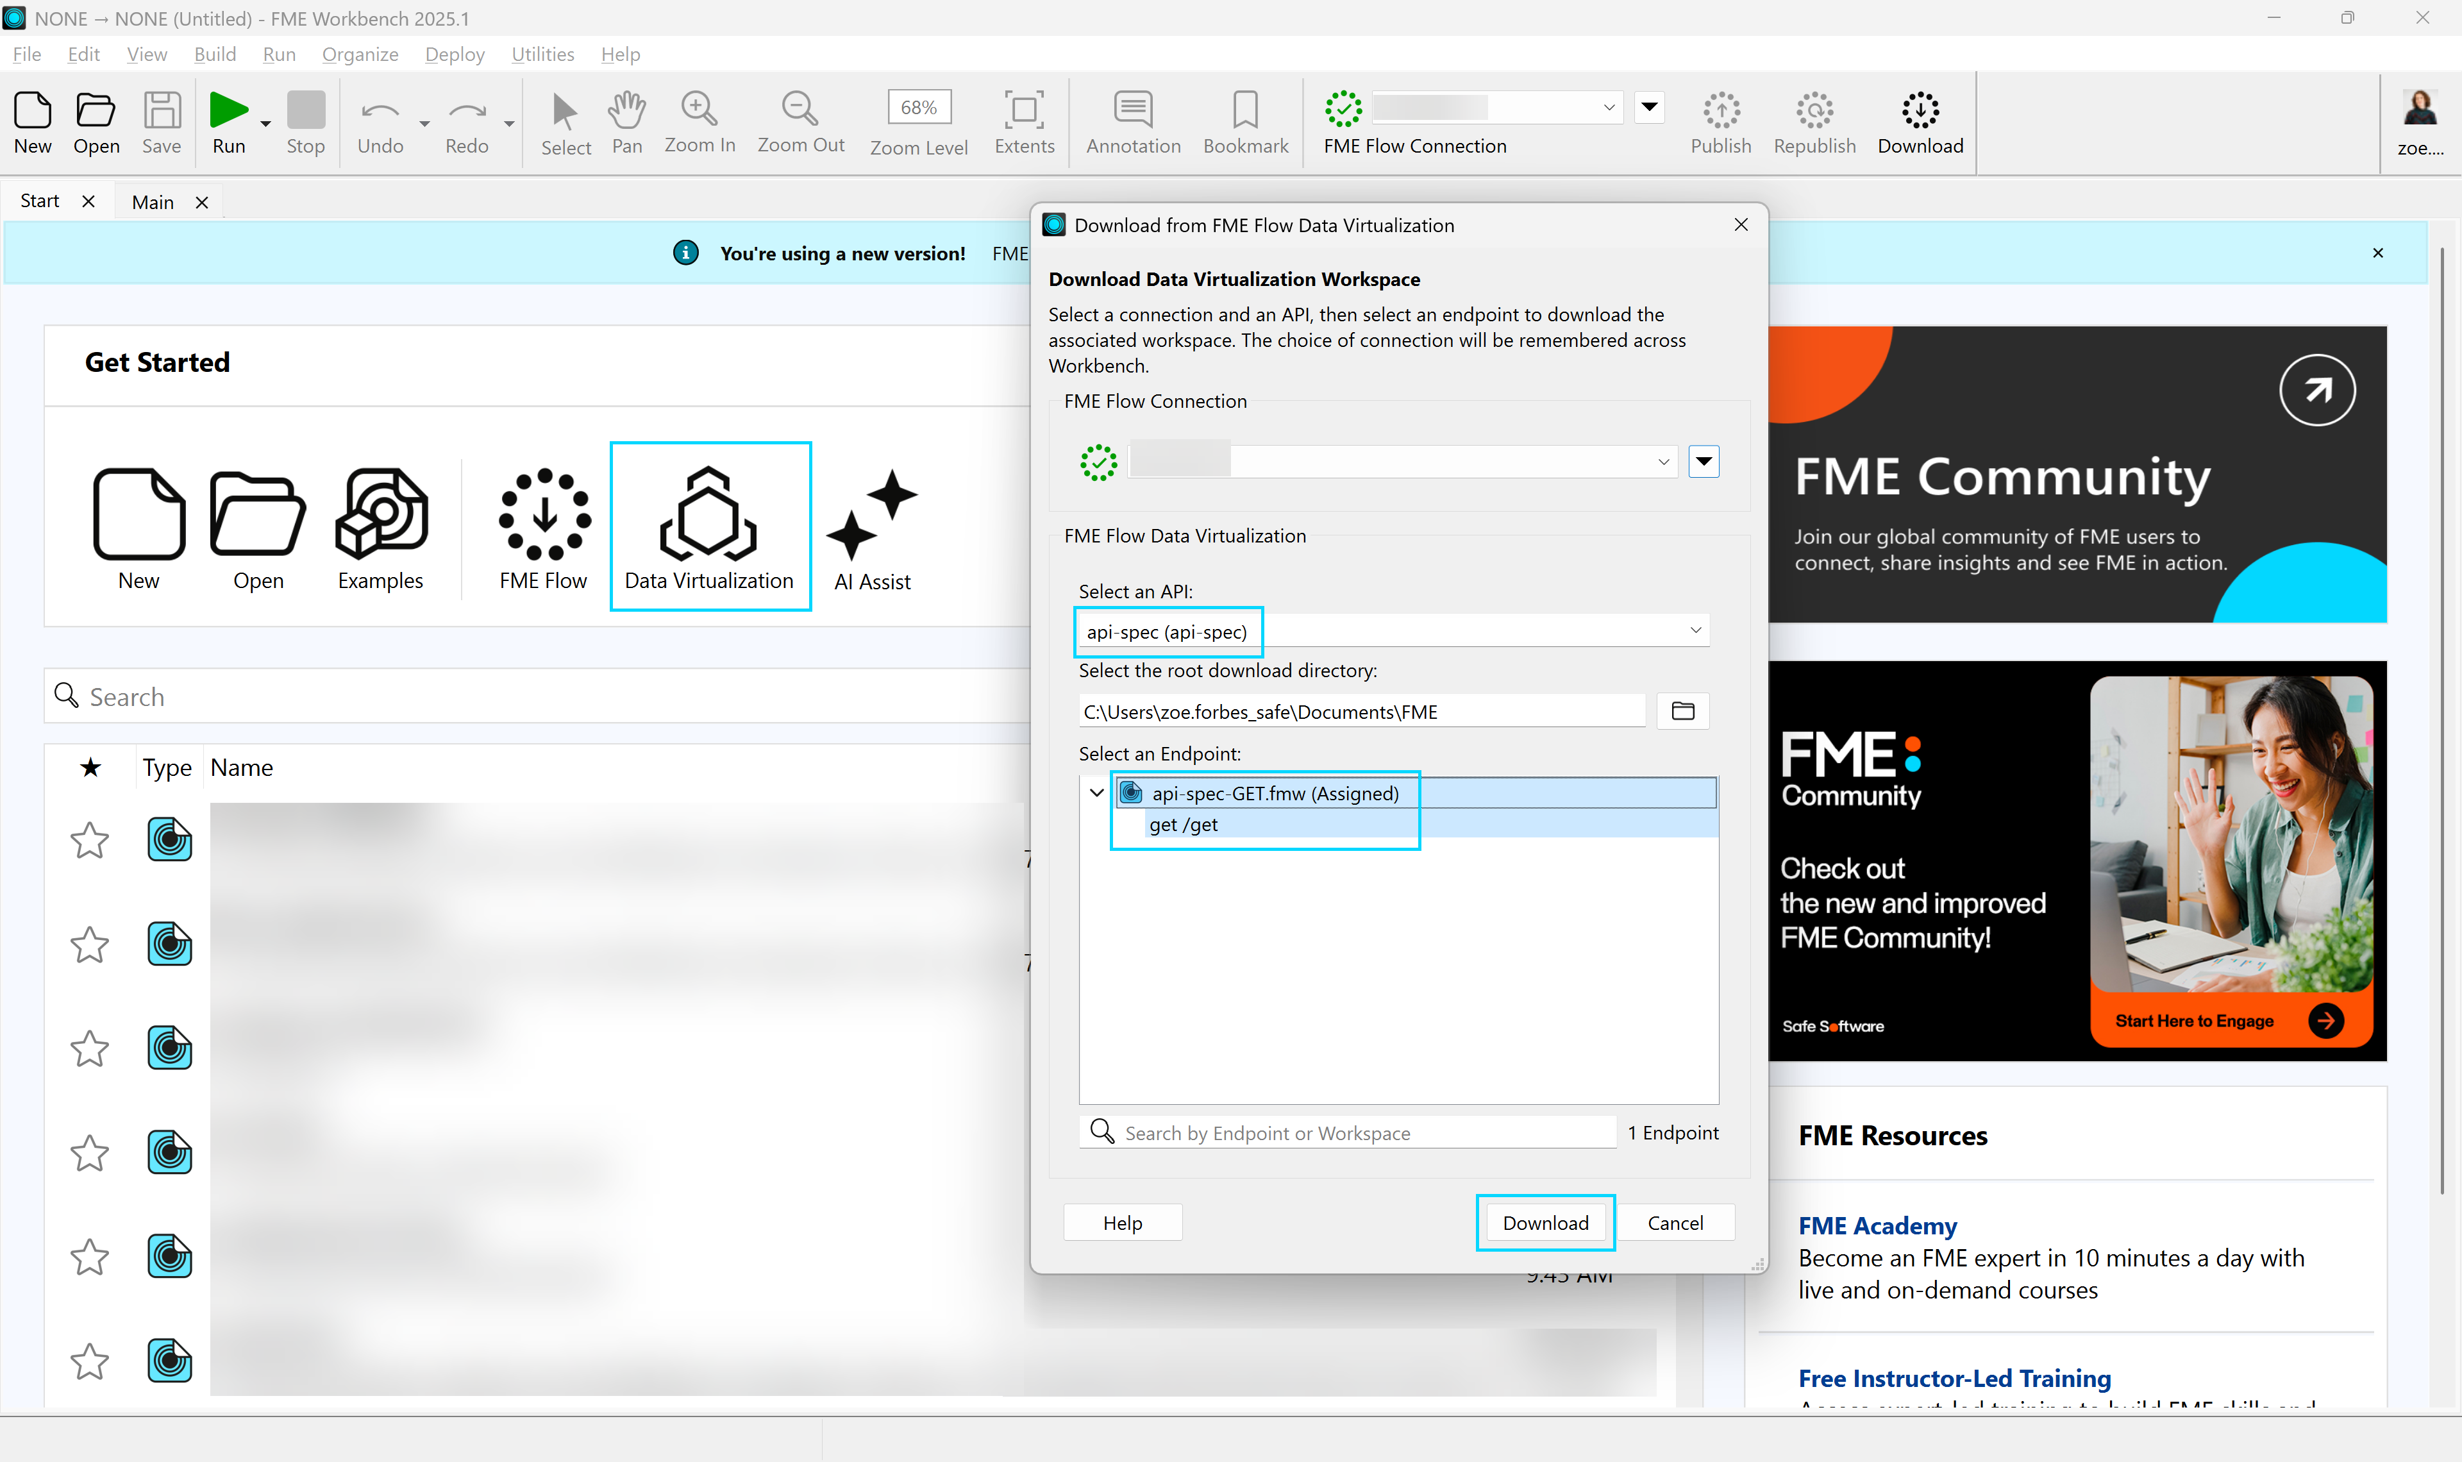
Task: Click the Zoom In magnifier
Action: 699,108
